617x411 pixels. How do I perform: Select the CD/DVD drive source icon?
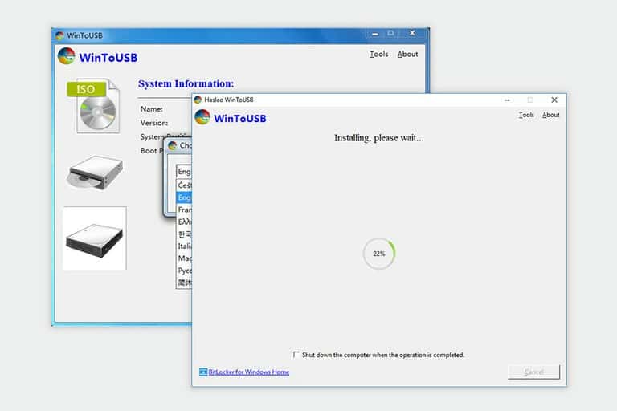pyautogui.click(x=95, y=173)
